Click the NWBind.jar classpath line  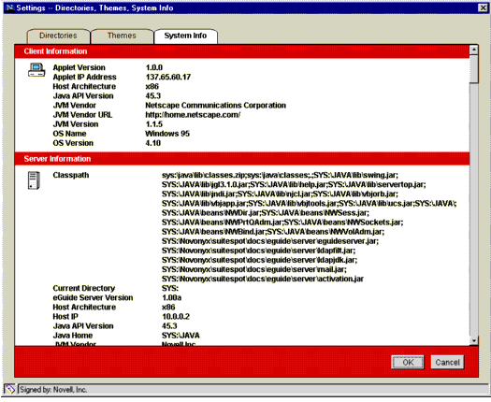273,232
